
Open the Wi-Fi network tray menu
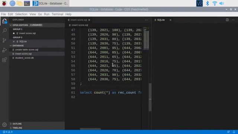click(215, 3)
